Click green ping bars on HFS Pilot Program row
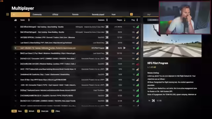The width and height of the screenshot is (212, 119). pos(137,48)
